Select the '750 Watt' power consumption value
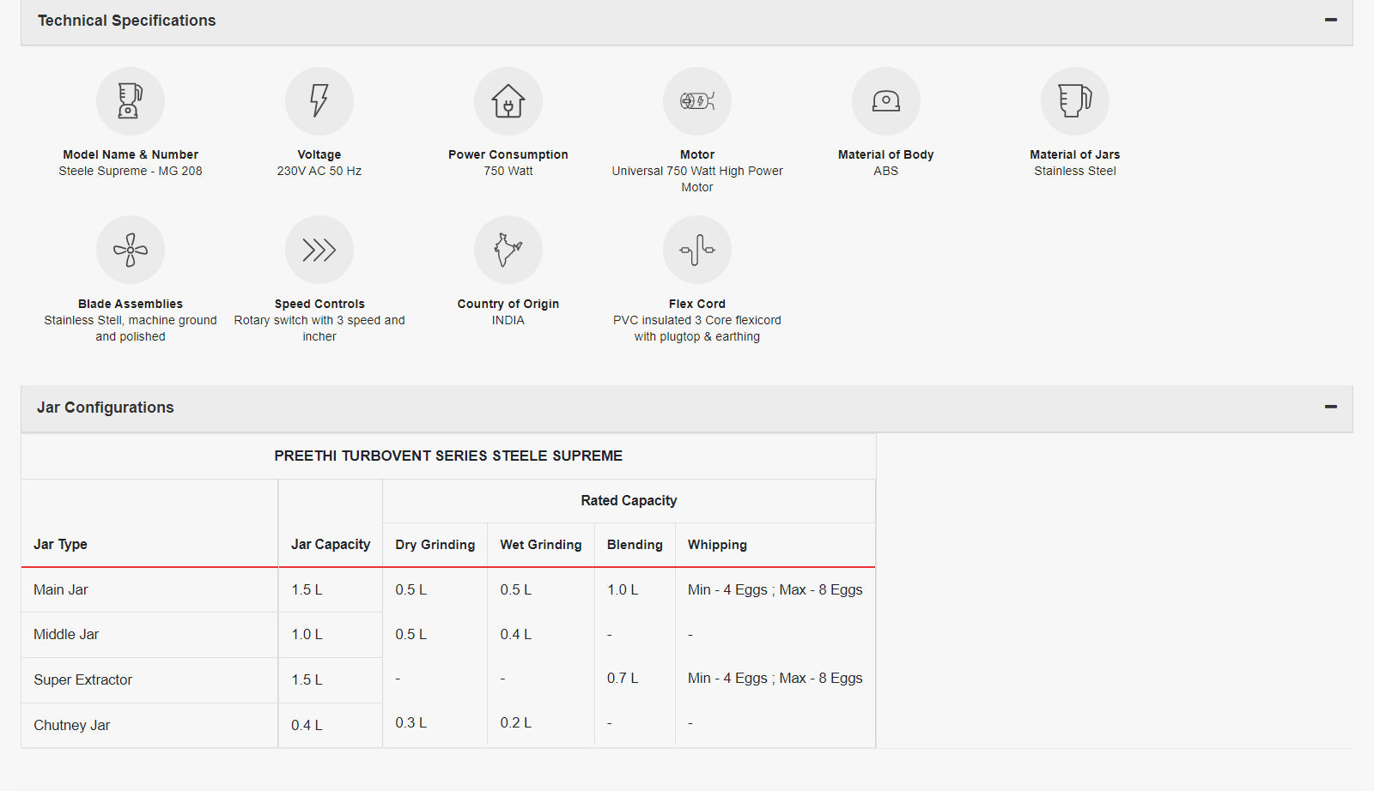 [x=508, y=171]
